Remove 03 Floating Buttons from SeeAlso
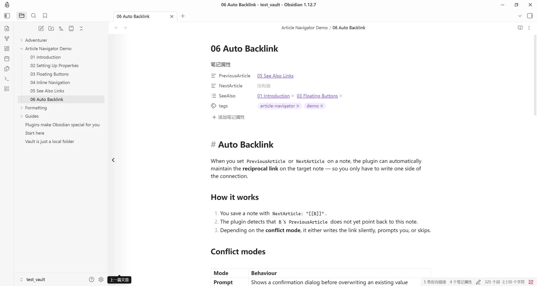 pyautogui.click(x=341, y=96)
